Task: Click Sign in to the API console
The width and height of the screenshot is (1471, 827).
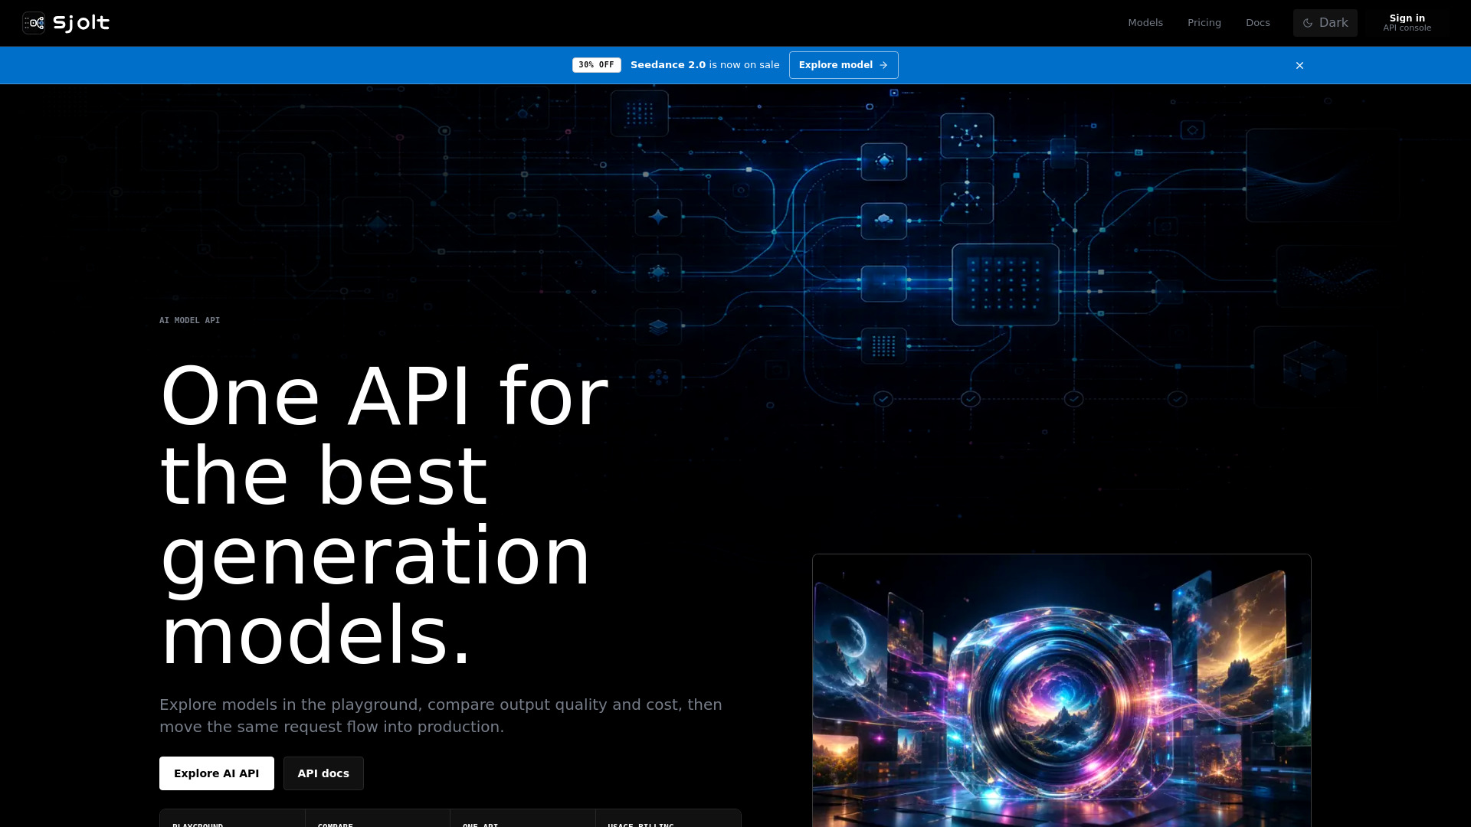Action: 1407,23
